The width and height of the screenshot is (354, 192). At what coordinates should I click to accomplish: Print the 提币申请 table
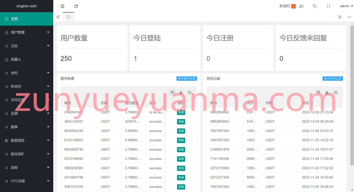tap(189, 92)
